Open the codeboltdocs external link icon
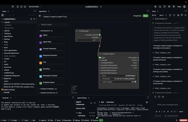The width and height of the screenshot is (188, 122). 101,7
